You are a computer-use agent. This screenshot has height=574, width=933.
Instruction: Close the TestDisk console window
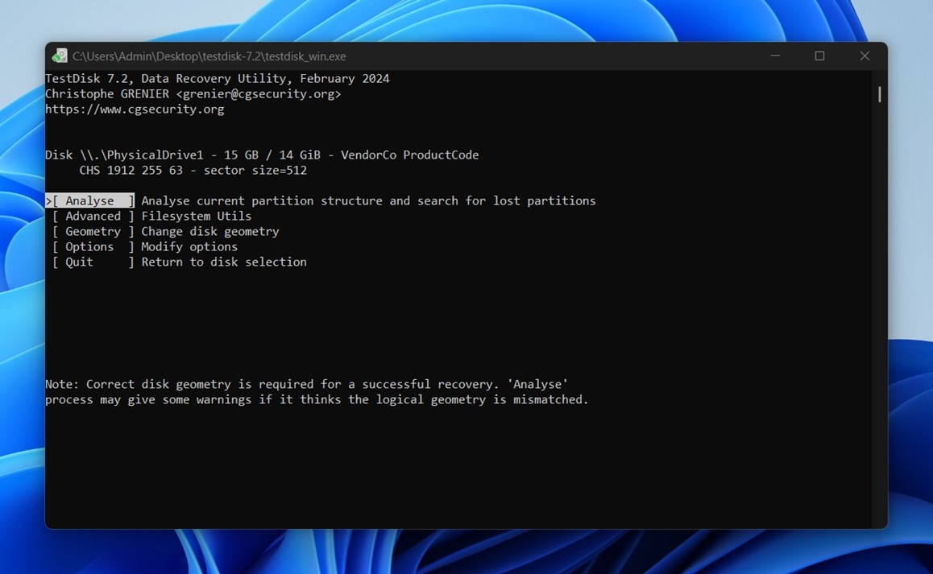point(865,56)
